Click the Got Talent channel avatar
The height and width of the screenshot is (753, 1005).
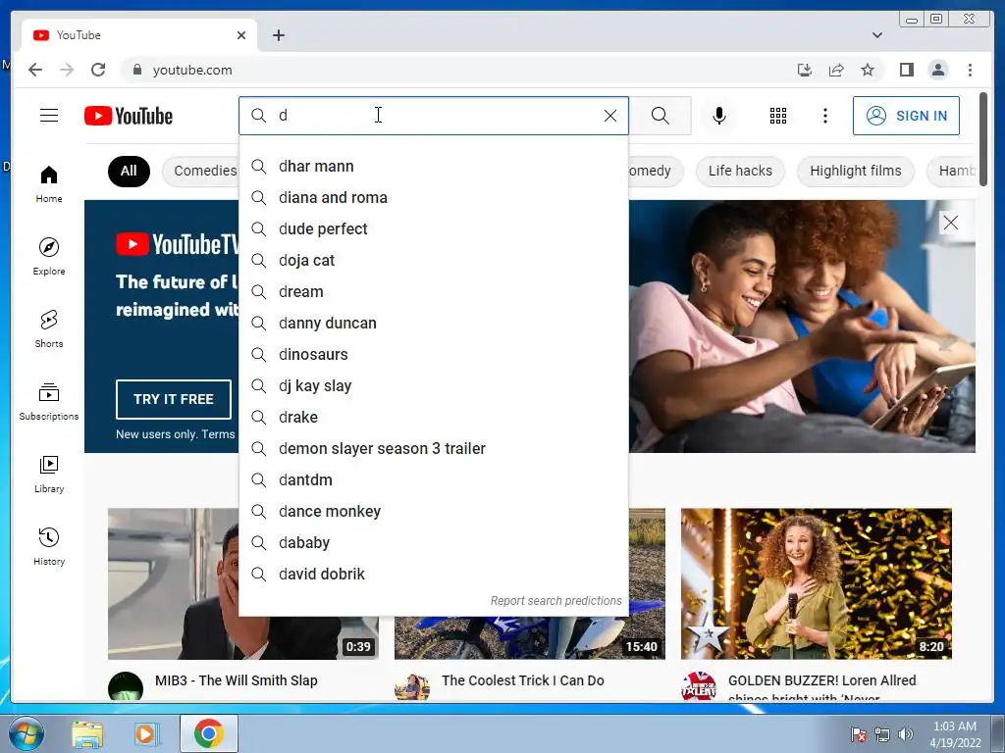(699, 685)
